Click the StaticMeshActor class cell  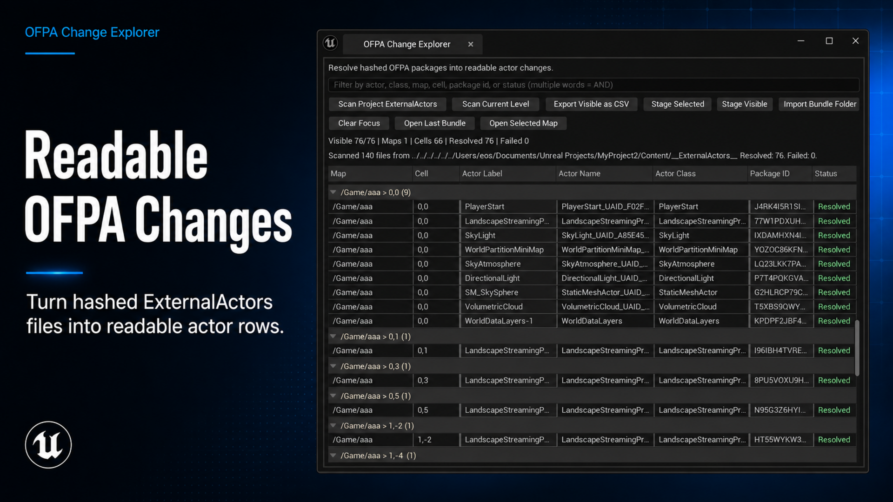[x=701, y=292]
